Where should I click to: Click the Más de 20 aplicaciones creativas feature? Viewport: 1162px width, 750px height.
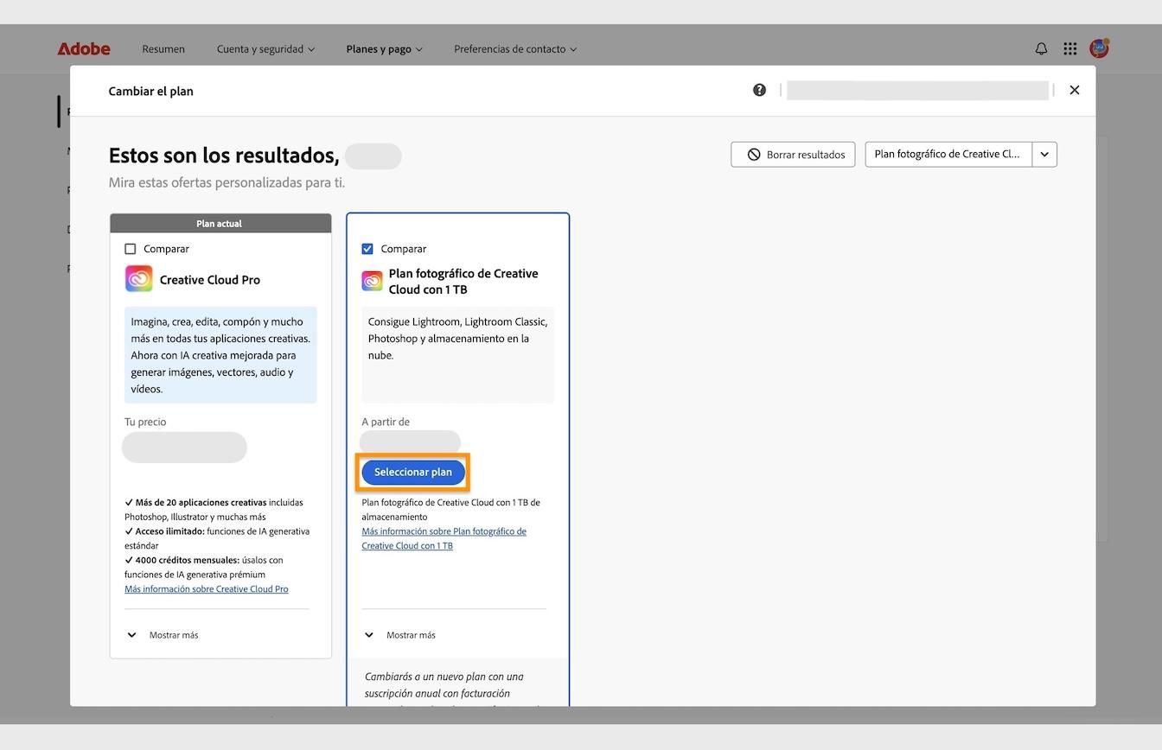point(214,510)
